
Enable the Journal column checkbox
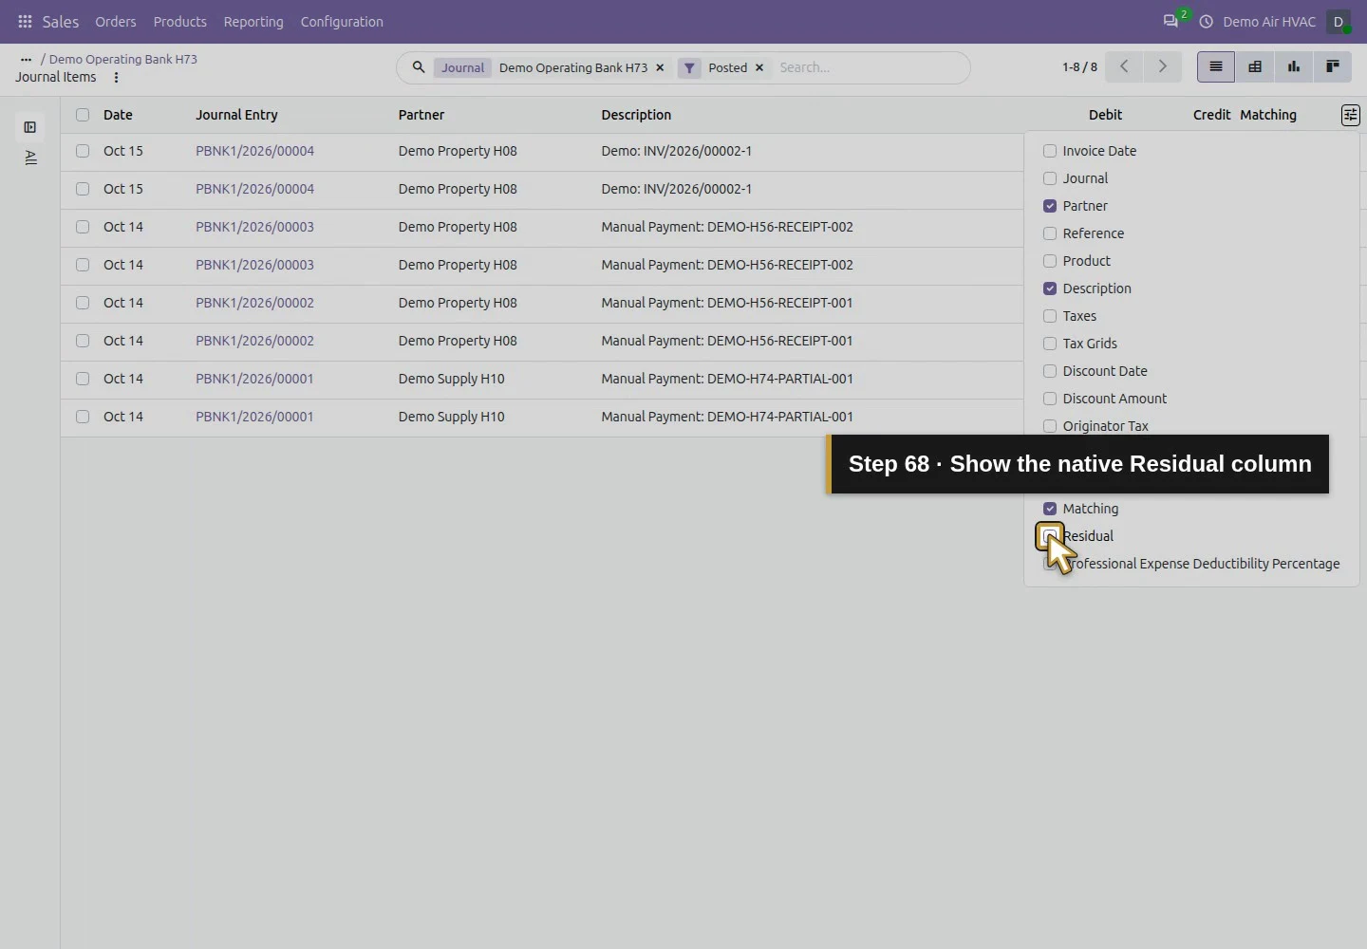coord(1050,178)
